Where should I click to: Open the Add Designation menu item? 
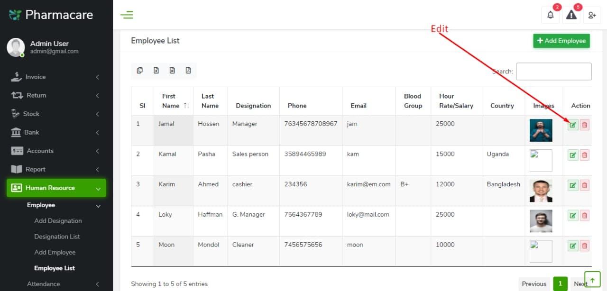click(58, 221)
